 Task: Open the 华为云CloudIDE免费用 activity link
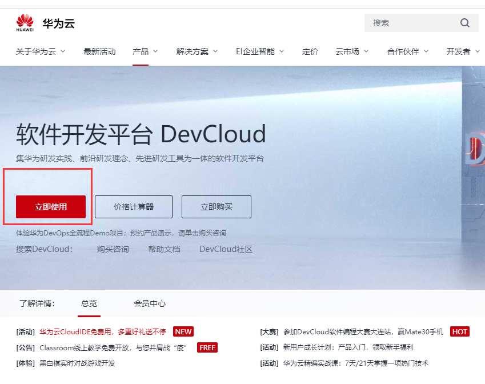103,331
